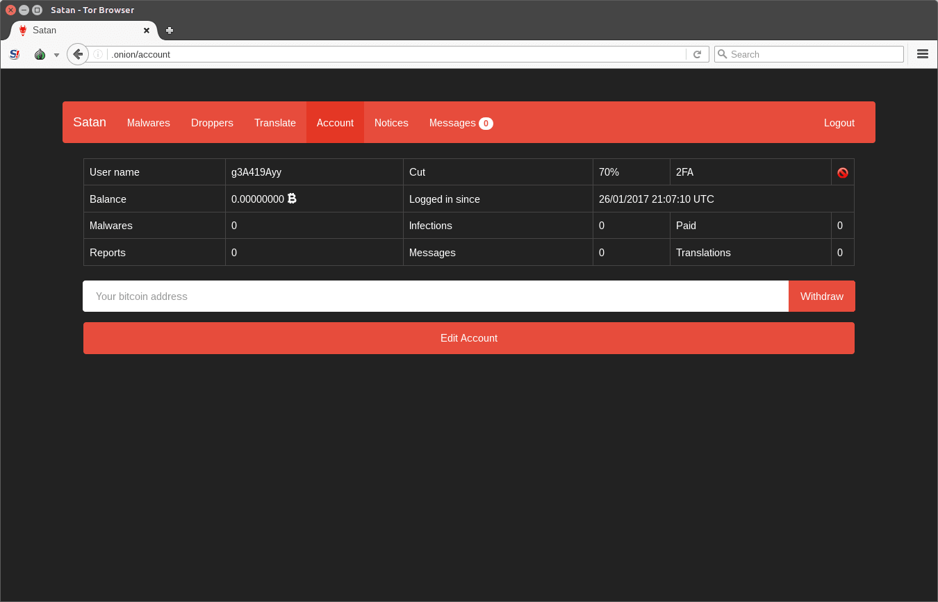938x602 pixels.
Task: Click the bitcoin symbol next to the balance
Action: tap(292, 199)
